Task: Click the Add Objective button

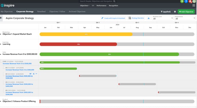Action: tap(186, 11)
